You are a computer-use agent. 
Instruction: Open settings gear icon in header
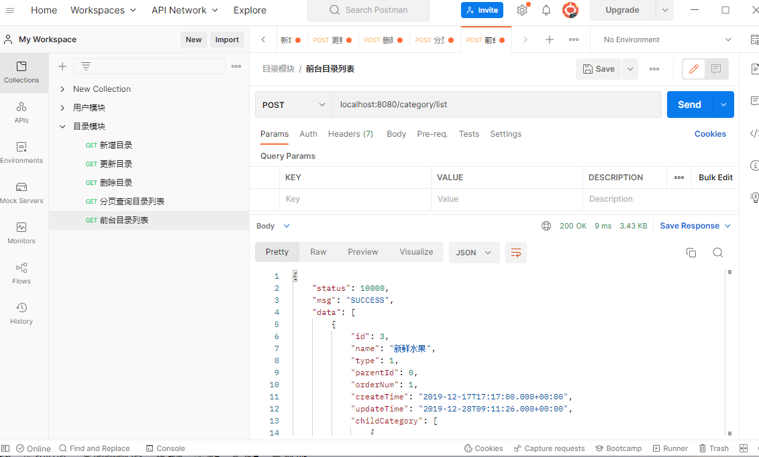[x=522, y=10]
